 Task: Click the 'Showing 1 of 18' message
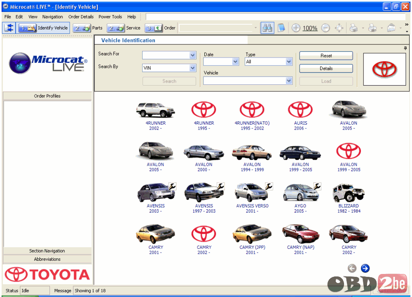point(90,291)
